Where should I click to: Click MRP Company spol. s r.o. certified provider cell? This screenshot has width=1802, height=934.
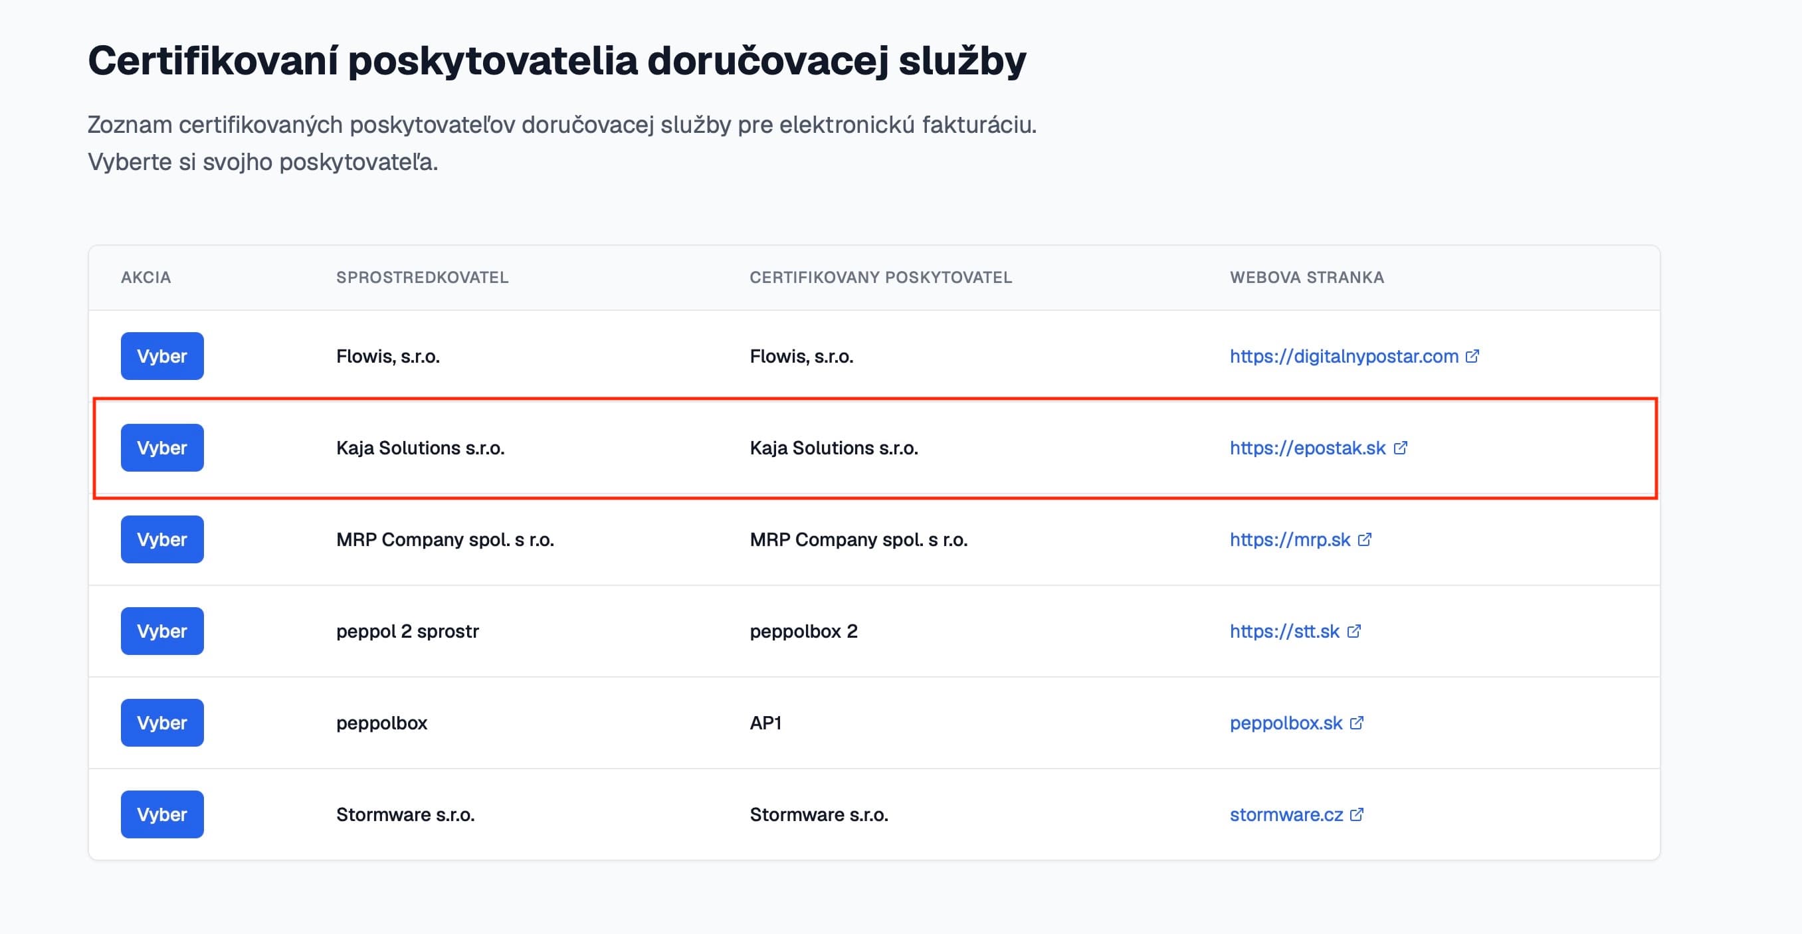859,539
